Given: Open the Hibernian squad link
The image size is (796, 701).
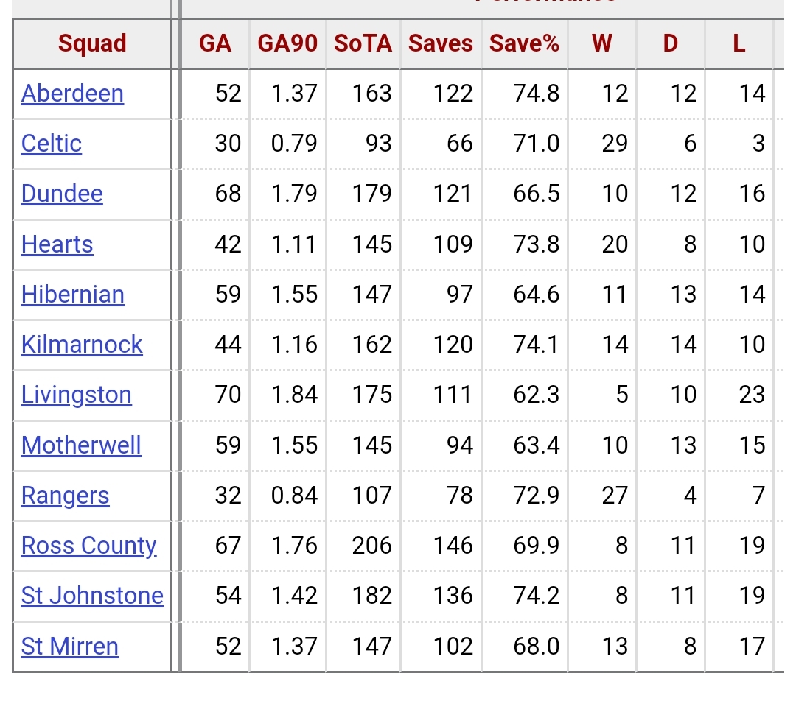Looking at the screenshot, I should (72, 295).
